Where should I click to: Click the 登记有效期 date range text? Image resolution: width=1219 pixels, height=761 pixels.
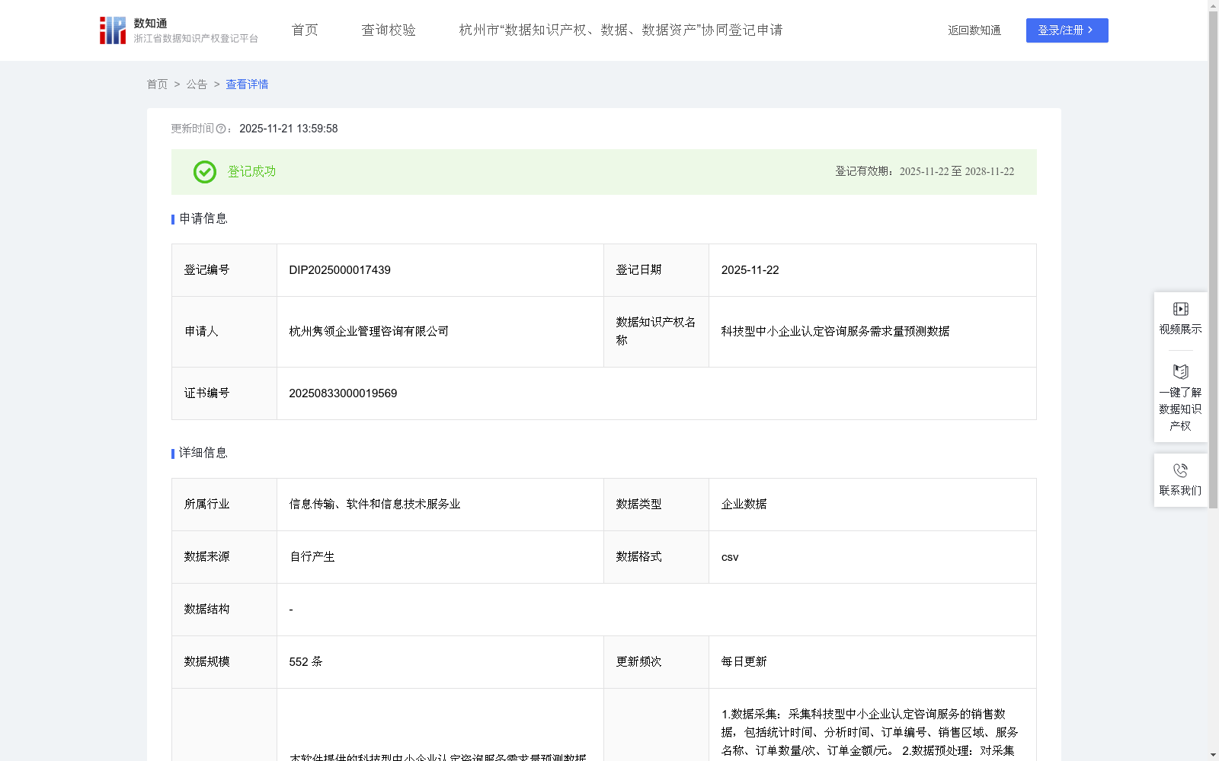[925, 171]
